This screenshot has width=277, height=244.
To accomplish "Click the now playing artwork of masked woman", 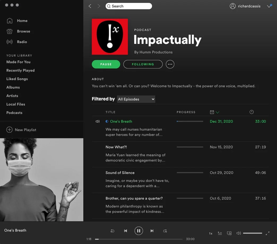I will 42,180.
